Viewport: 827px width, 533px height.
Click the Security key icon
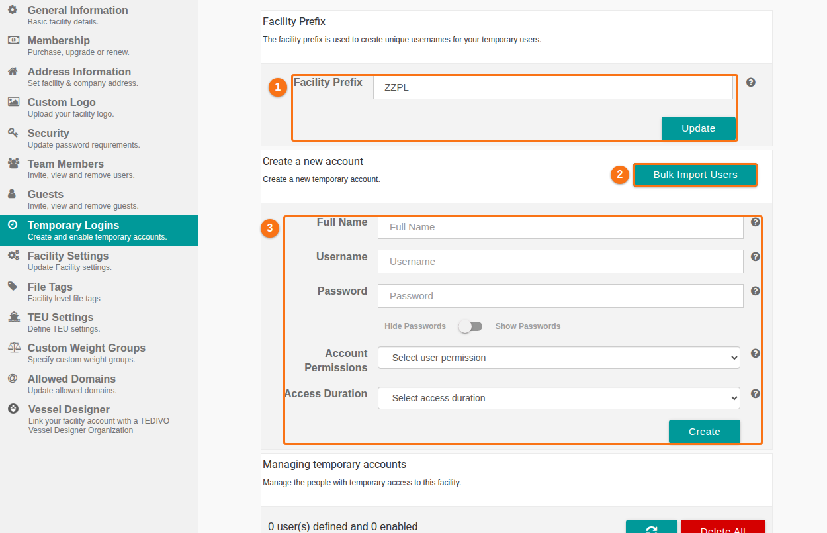13,133
